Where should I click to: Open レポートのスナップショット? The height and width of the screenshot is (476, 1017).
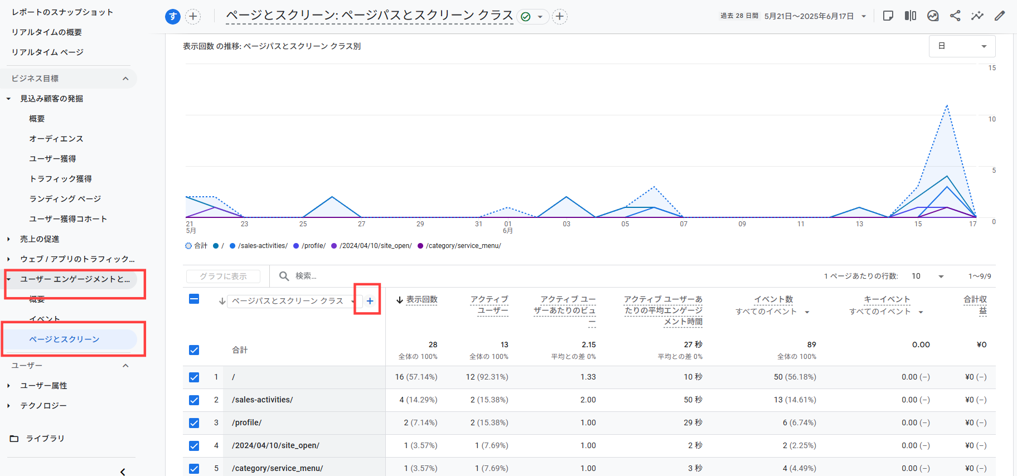[62, 12]
